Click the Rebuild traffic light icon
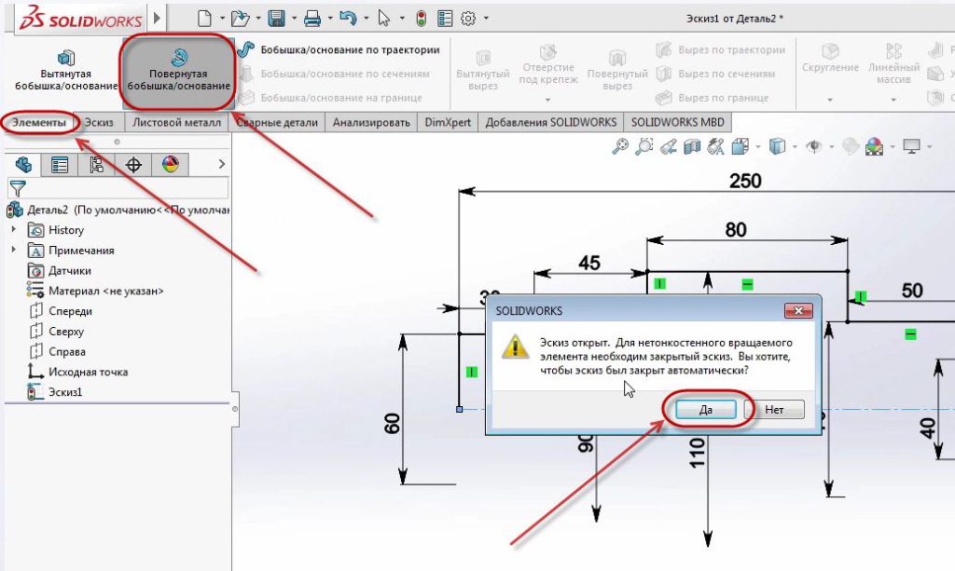The image size is (955, 571). tap(421, 19)
